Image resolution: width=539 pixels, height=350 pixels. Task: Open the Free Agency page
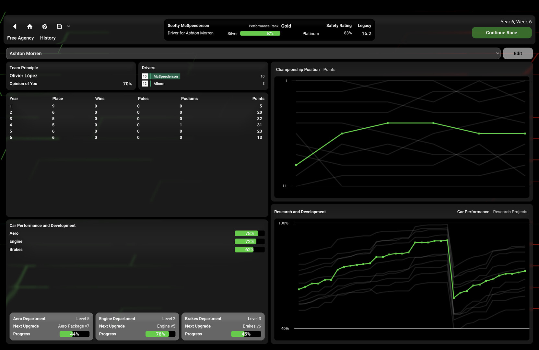tap(20, 38)
